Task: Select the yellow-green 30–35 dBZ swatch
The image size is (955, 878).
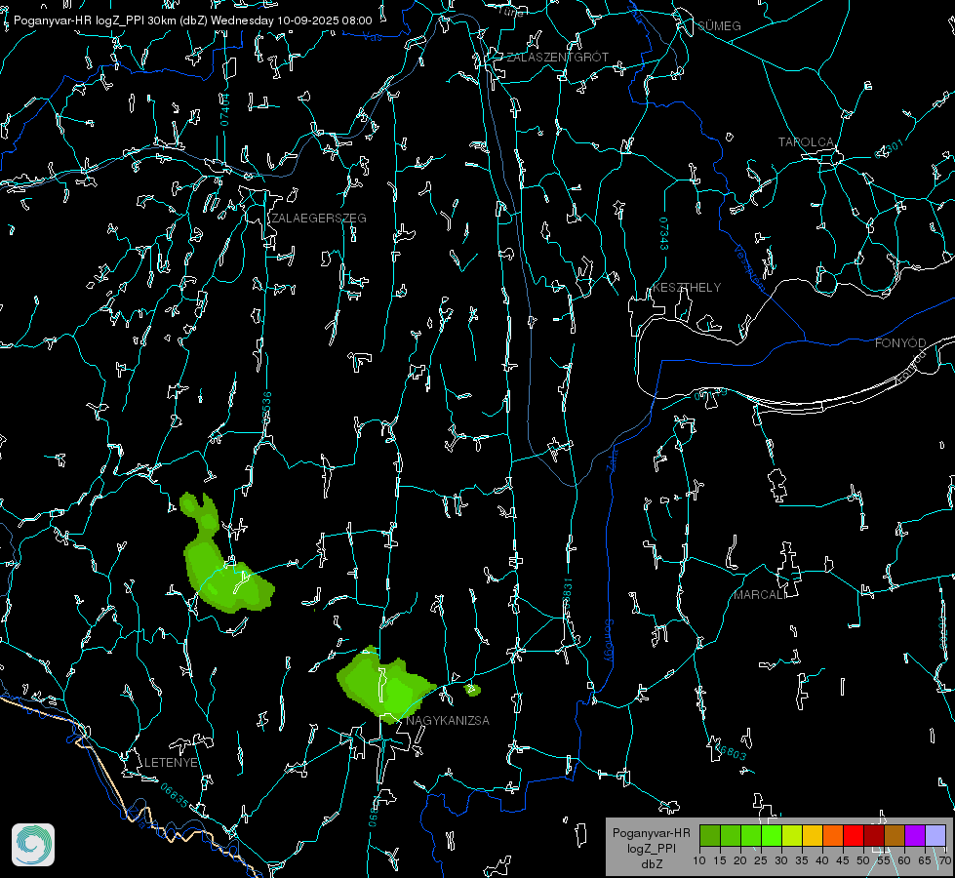Action: coord(792,836)
